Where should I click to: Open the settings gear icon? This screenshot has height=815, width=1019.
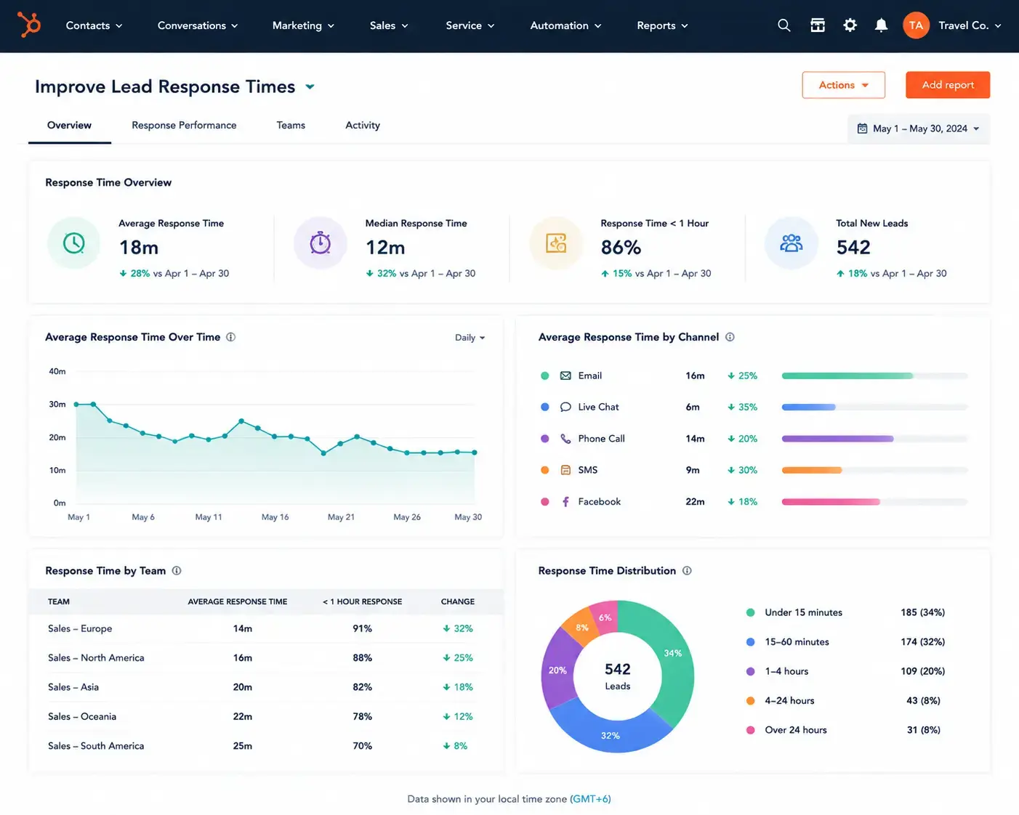pos(850,25)
